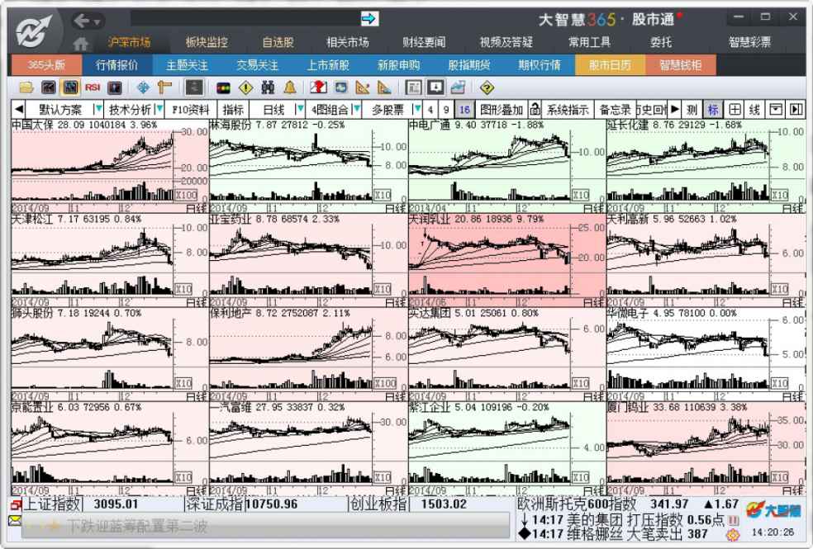Click the lock icon next to 图形叠加
813x549 pixels.
(x=535, y=109)
